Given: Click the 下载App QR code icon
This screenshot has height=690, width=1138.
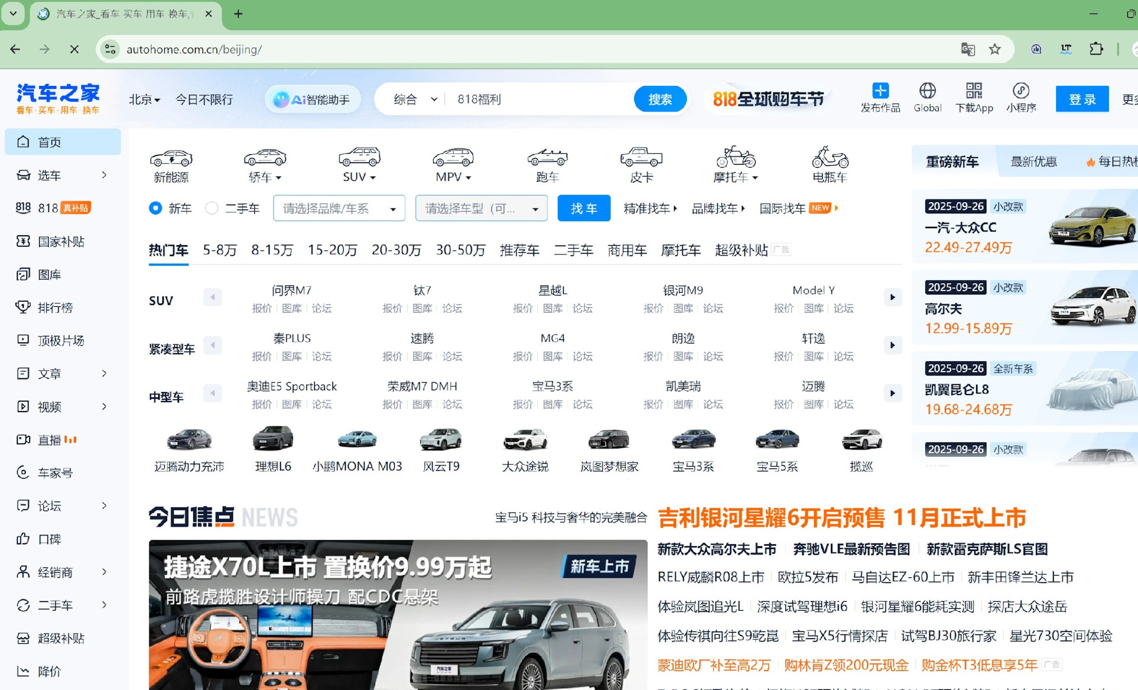Looking at the screenshot, I should (974, 91).
